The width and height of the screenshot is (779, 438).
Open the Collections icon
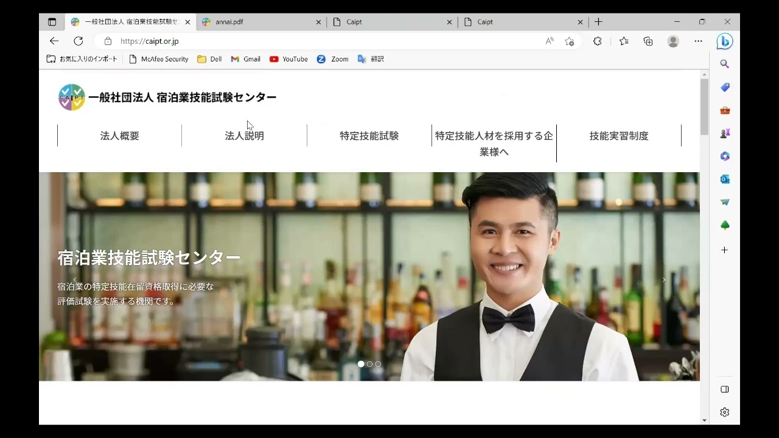pos(648,41)
